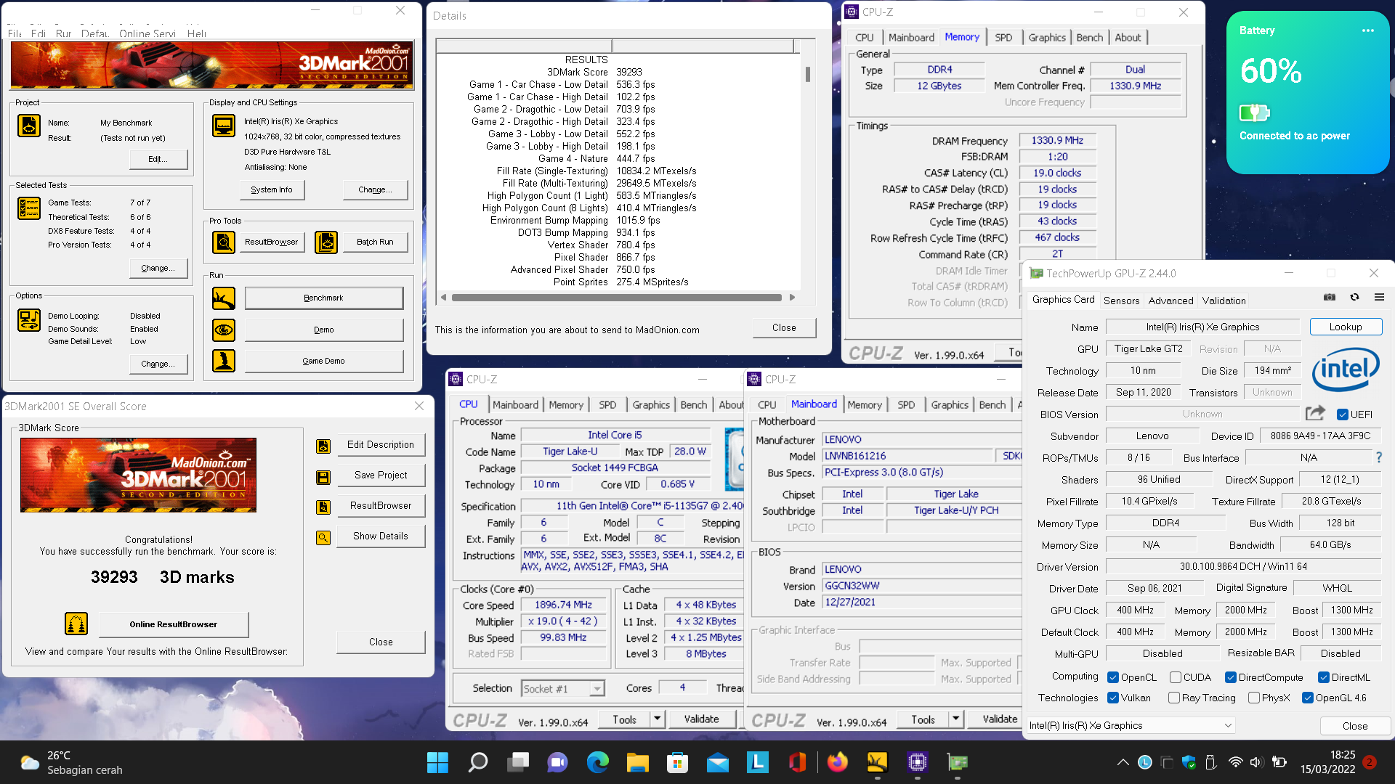Image resolution: width=1395 pixels, height=784 pixels.
Task: Toggle the Ray Tracing checkbox
Action: pyautogui.click(x=1174, y=698)
